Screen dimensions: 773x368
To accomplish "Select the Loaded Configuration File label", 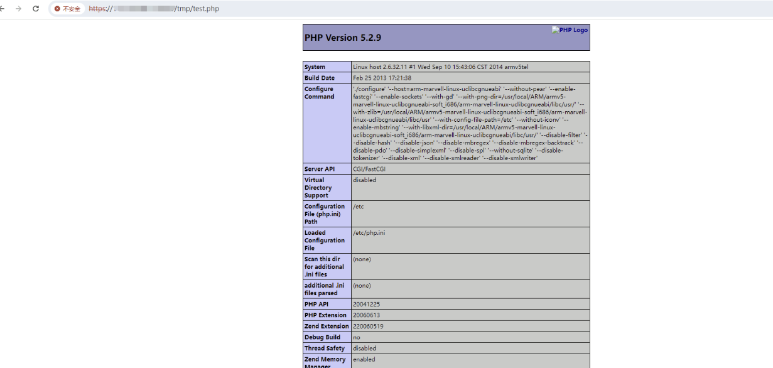I will [325, 241].
